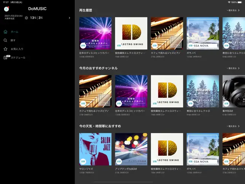Click the battery status icon

point(240,2)
